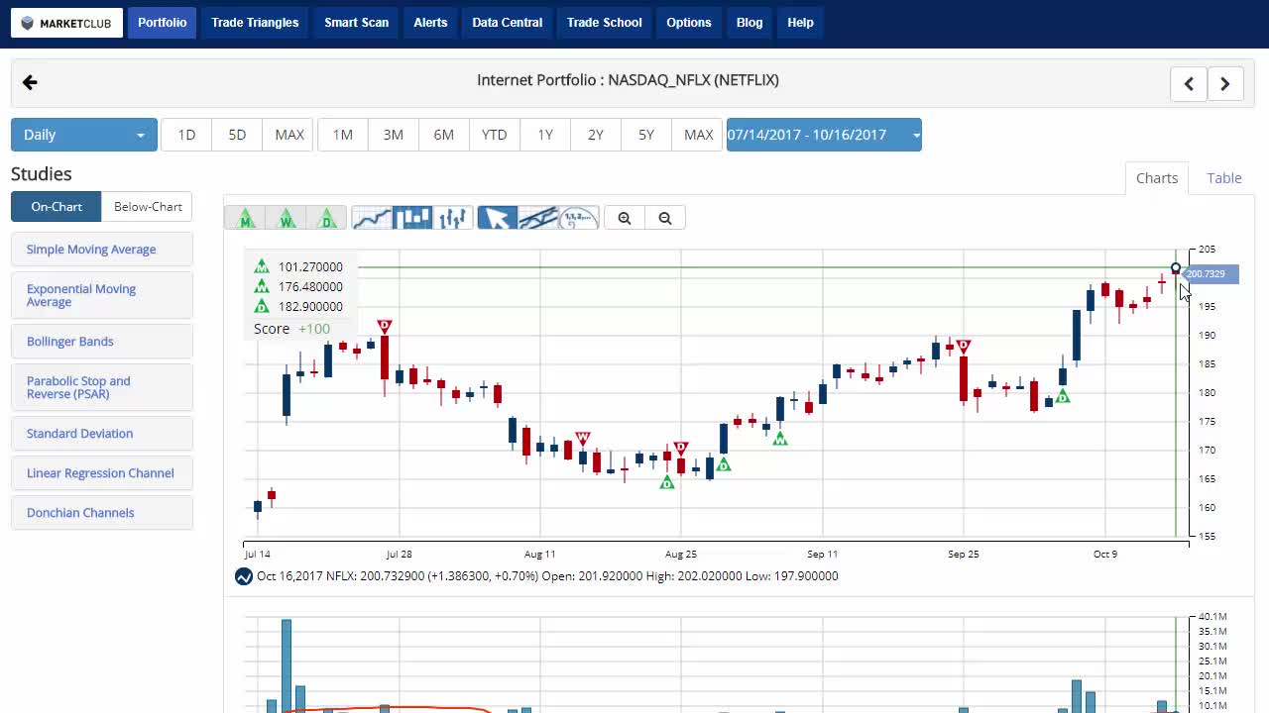1269x713 pixels.
Task: Select the MAX range next to 5Y
Action: click(699, 135)
